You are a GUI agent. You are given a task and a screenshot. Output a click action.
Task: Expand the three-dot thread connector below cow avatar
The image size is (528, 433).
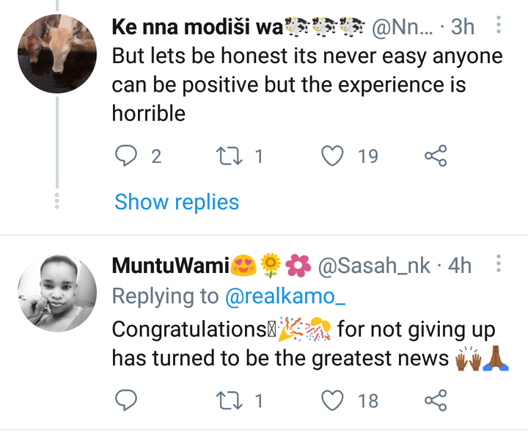click(57, 201)
